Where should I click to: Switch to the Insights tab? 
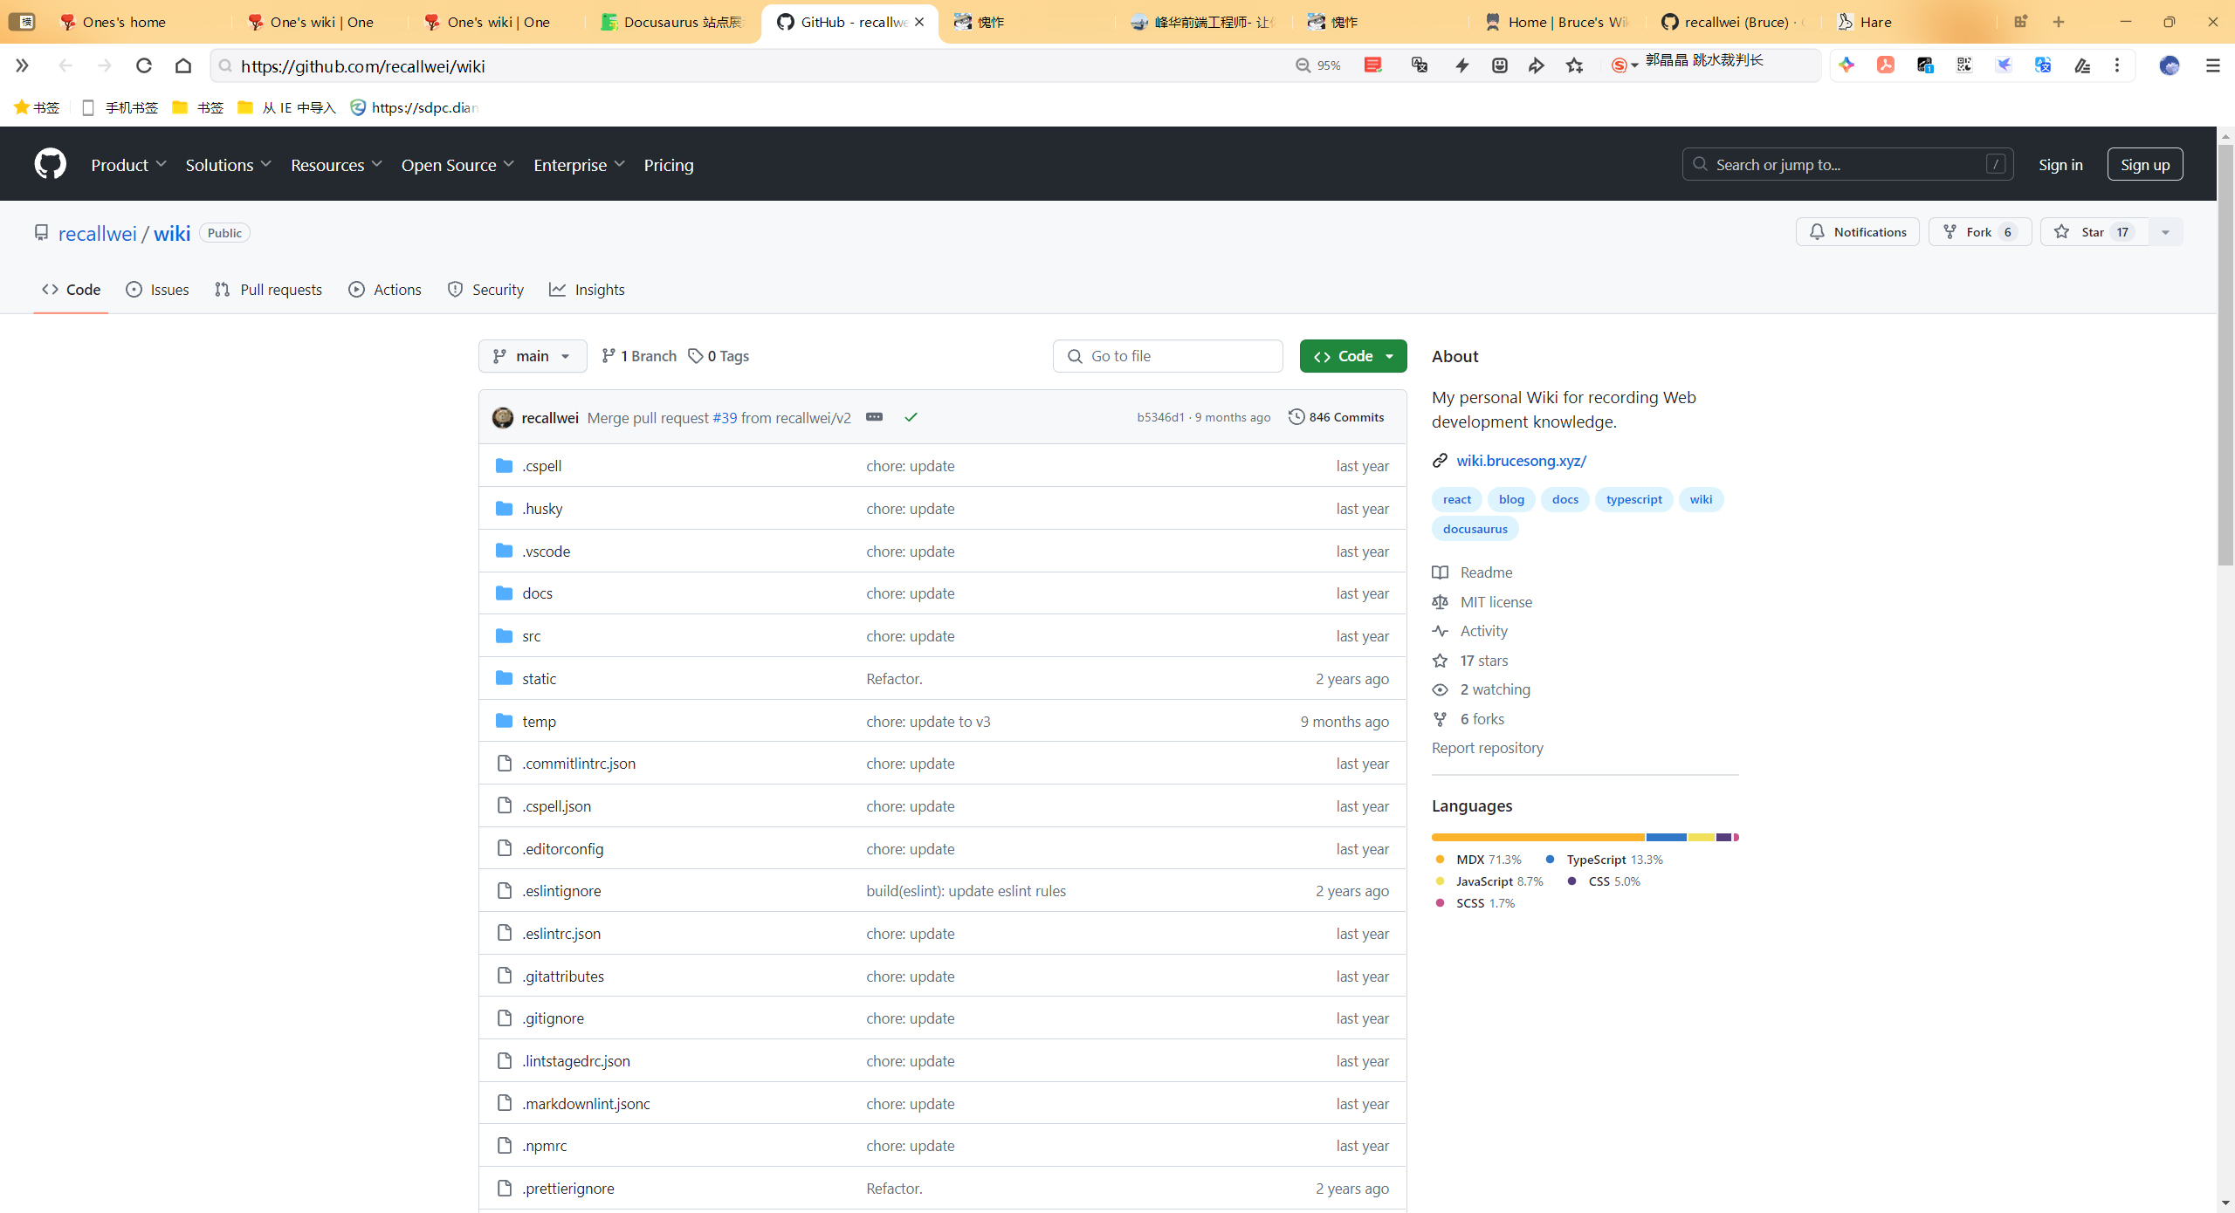(x=587, y=290)
